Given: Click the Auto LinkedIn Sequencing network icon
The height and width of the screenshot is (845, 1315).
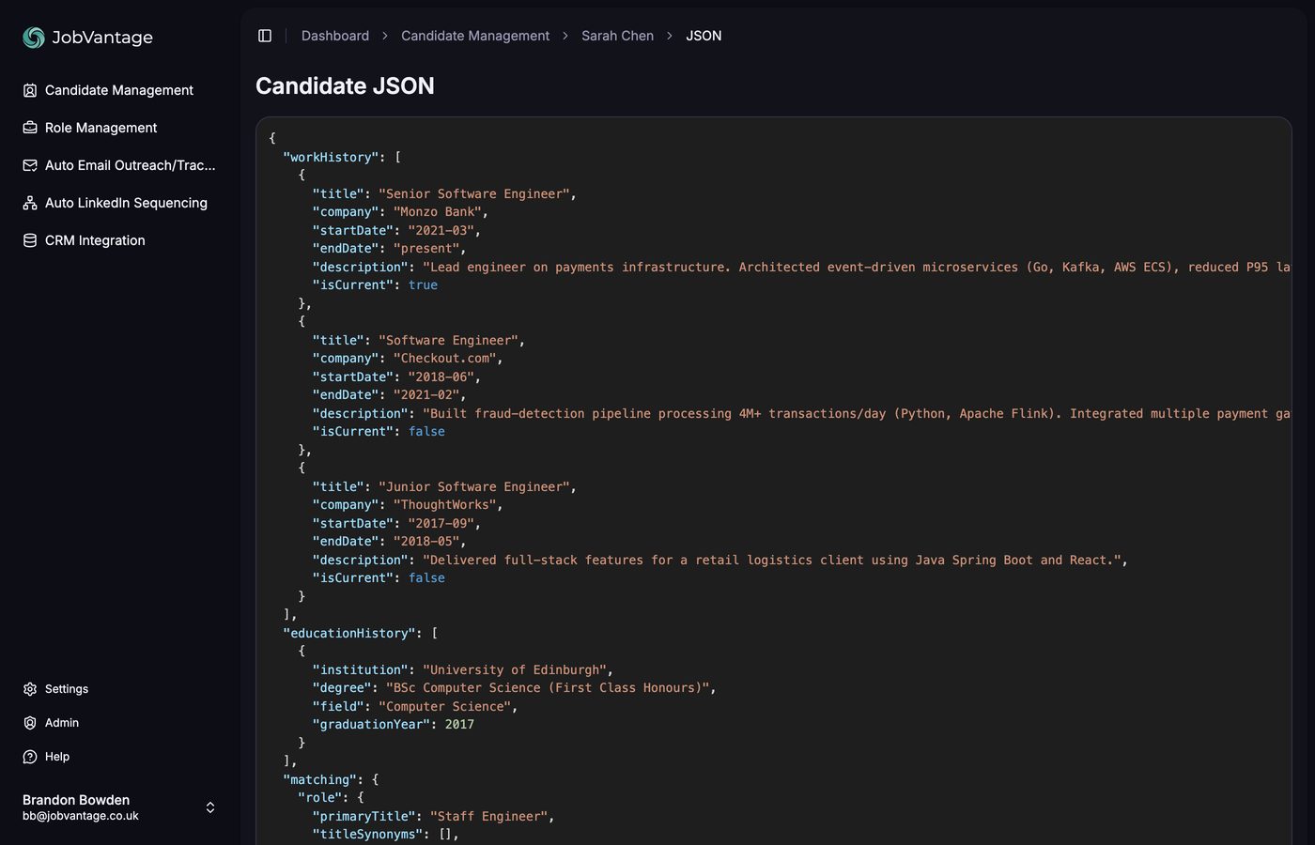Looking at the screenshot, I should pos(30,203).
